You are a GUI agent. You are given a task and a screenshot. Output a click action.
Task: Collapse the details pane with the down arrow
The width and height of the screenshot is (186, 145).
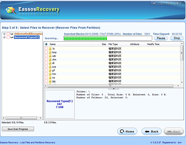click(x=114, y=89)
